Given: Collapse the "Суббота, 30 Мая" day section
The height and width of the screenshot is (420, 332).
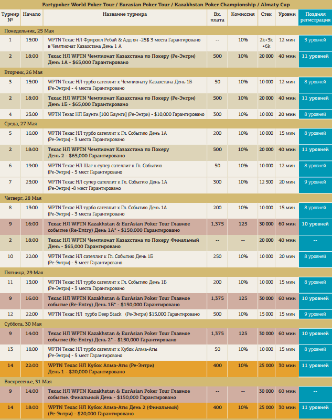Looking at the screenshot, I should pyautogui.click(x=23, y=325).
